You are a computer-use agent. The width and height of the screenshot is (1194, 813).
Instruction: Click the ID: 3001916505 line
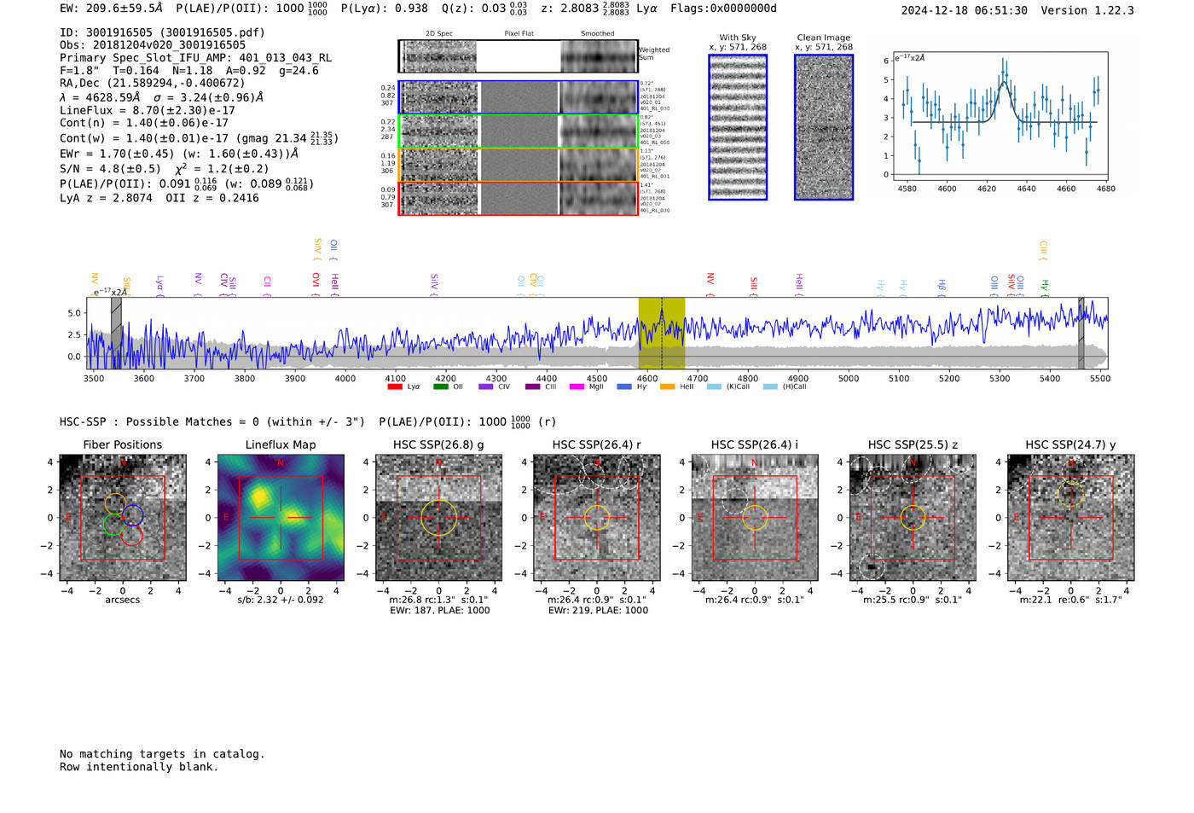coord(162,32)
